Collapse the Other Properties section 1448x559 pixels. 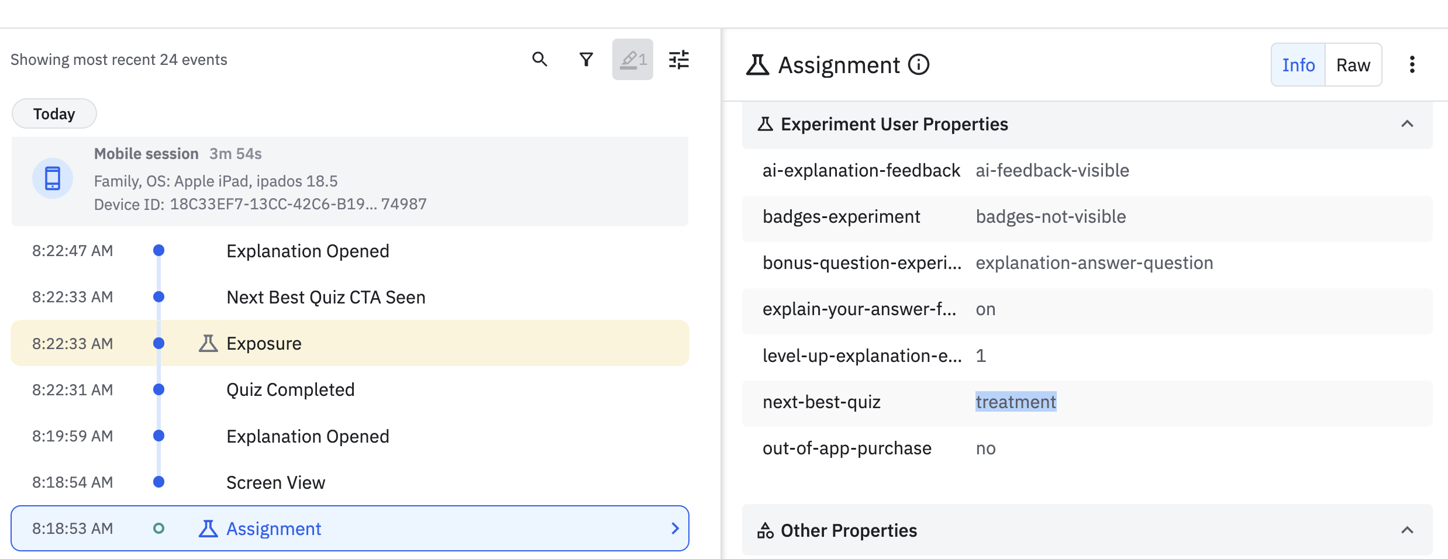pos(1407,530)
